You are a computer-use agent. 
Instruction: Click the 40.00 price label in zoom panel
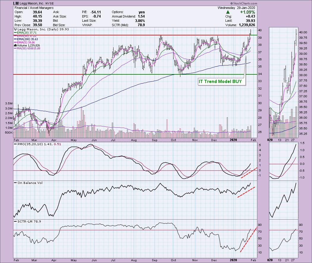[303, 32]
